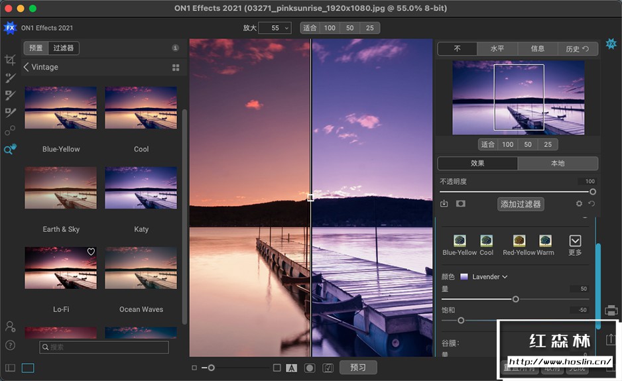The width and height of the screenshot is (622, 381).
Task: Open the Lavender color dropdown
Action: tap(489, 277)
